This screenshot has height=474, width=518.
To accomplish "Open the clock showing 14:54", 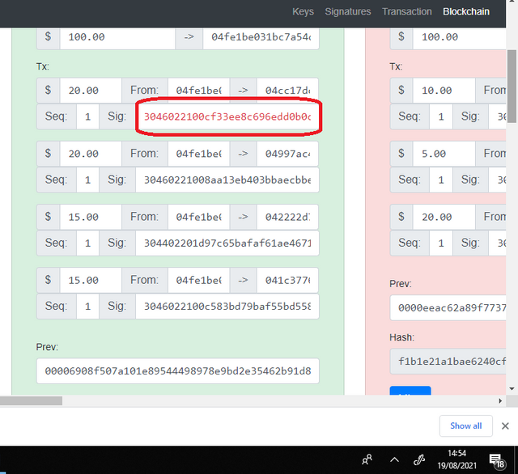I will point(457,459).
